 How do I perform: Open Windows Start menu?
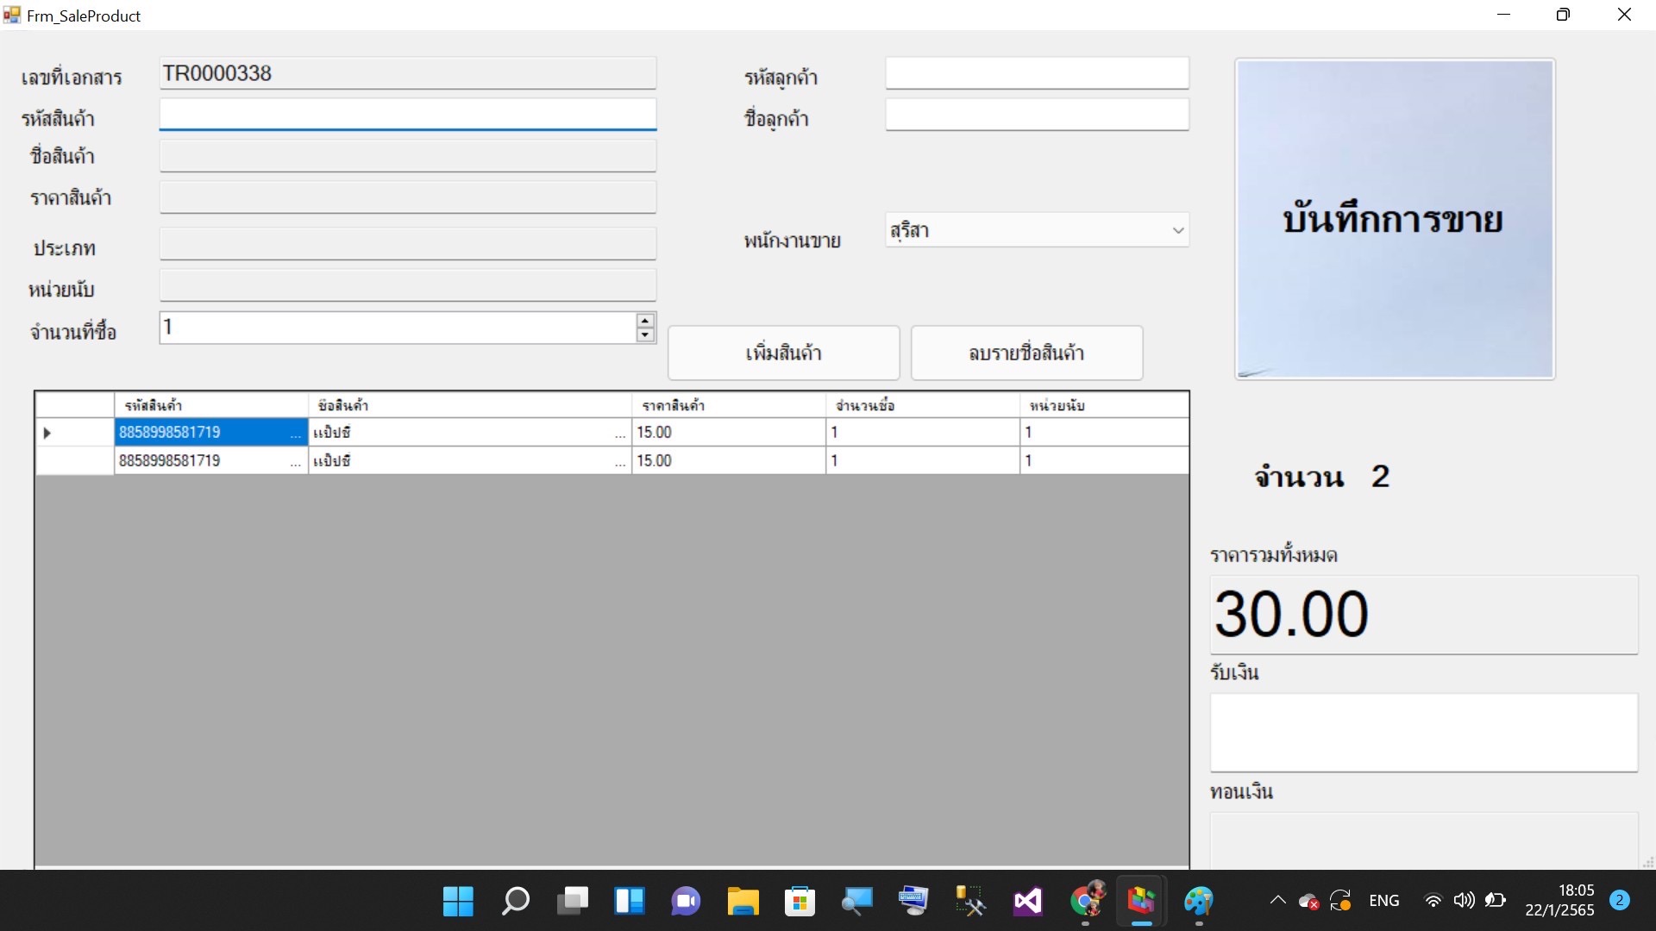458,902
